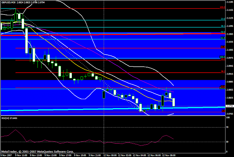Viewport: 234px width, 157px height.
Task: Click the RSI scale value 70
Action: click(x=227, y=127)
